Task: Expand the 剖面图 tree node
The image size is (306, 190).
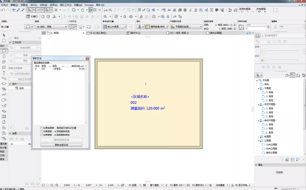Action: (x=259, y=137)
